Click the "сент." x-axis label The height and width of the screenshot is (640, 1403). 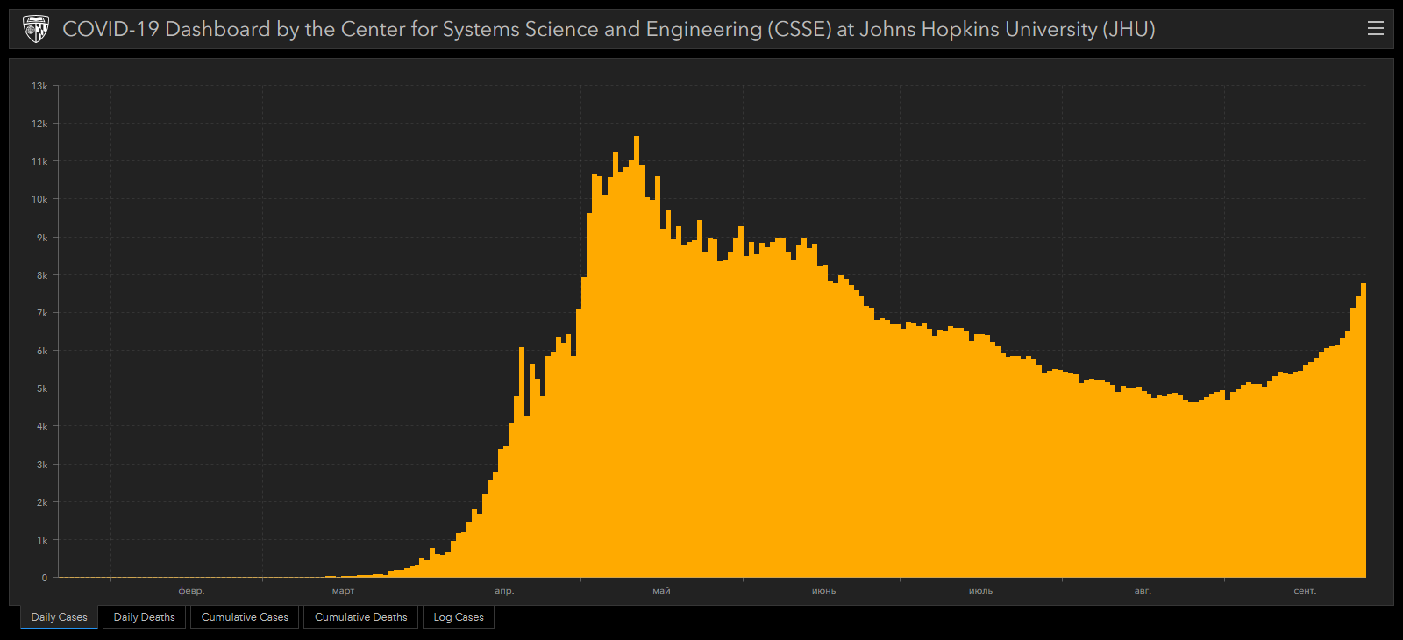coord(1305,591)
